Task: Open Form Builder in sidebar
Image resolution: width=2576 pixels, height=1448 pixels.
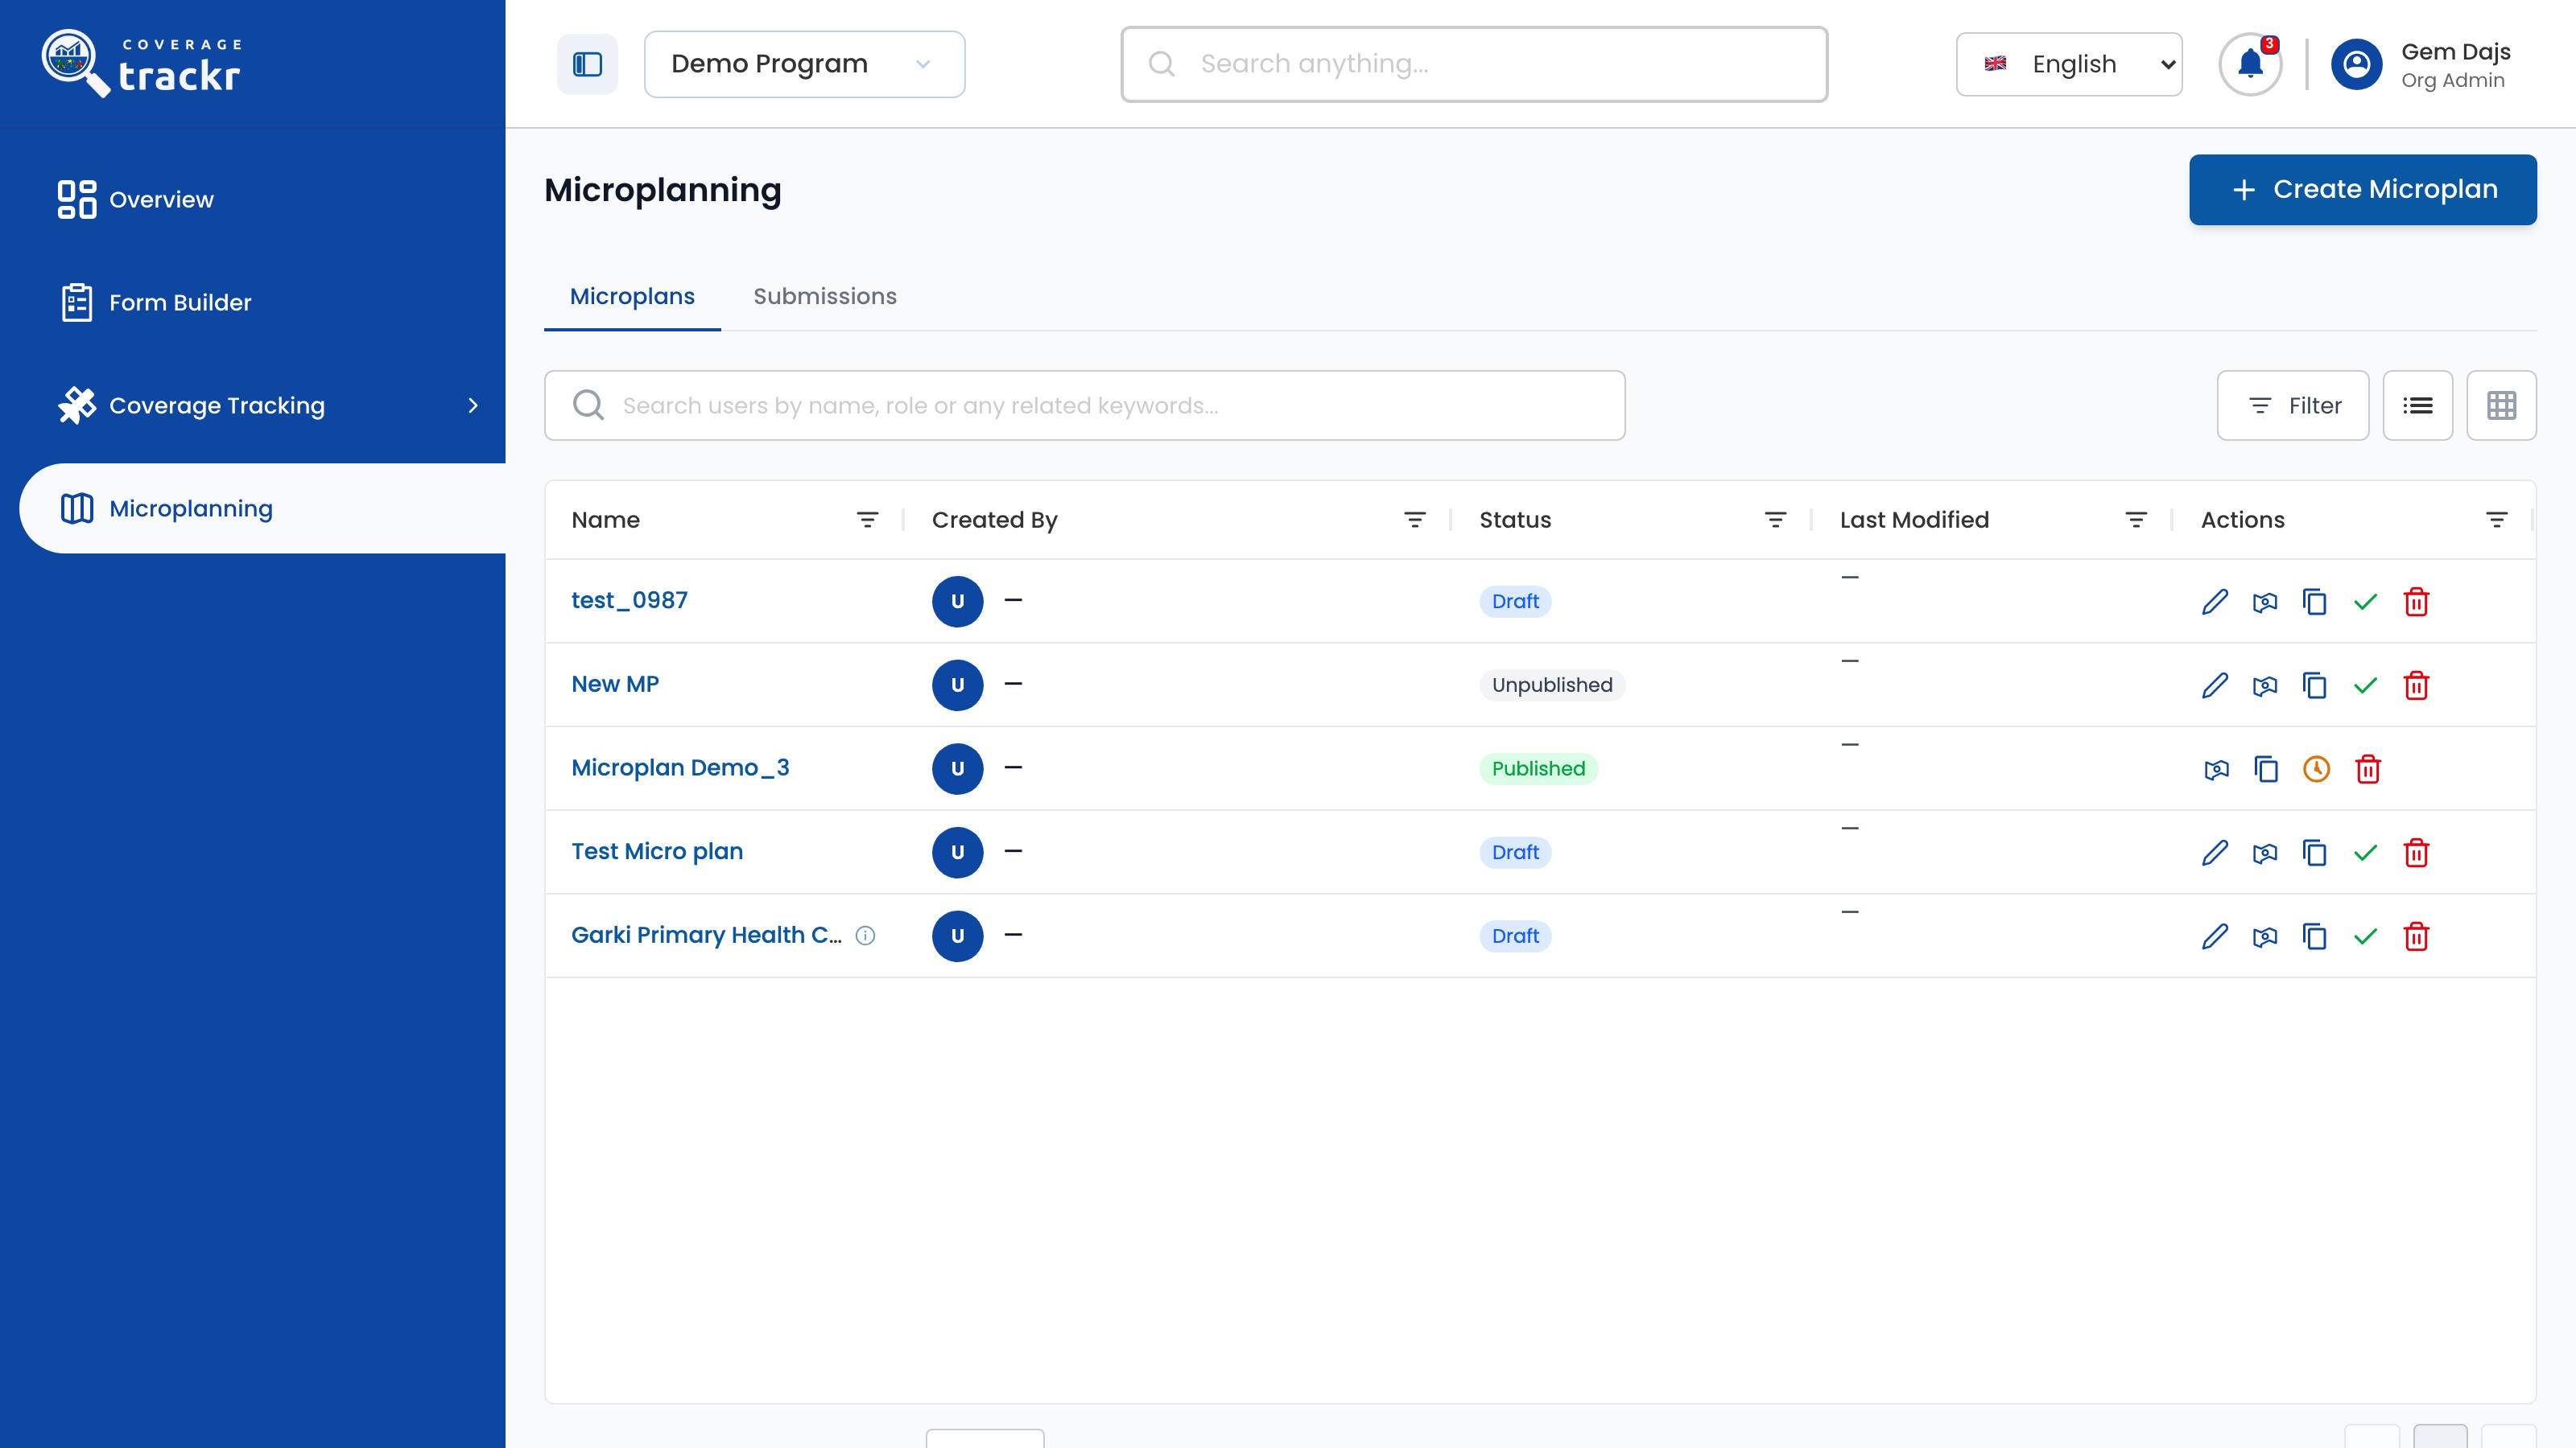Action: pyautogui.click(x=155, y=302)
